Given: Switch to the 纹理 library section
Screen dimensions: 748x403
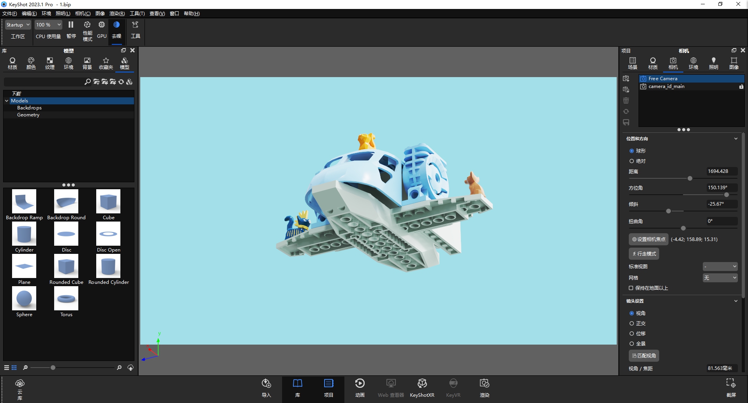Looking at the screenshot, I should pyautogui.click(x=49, y=63).
